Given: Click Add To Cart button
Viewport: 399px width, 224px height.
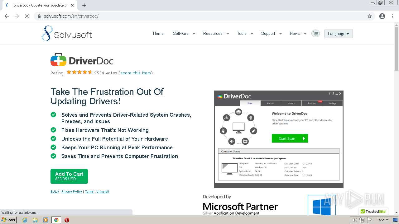Looking at the screenshot, I should click(69, 176).
